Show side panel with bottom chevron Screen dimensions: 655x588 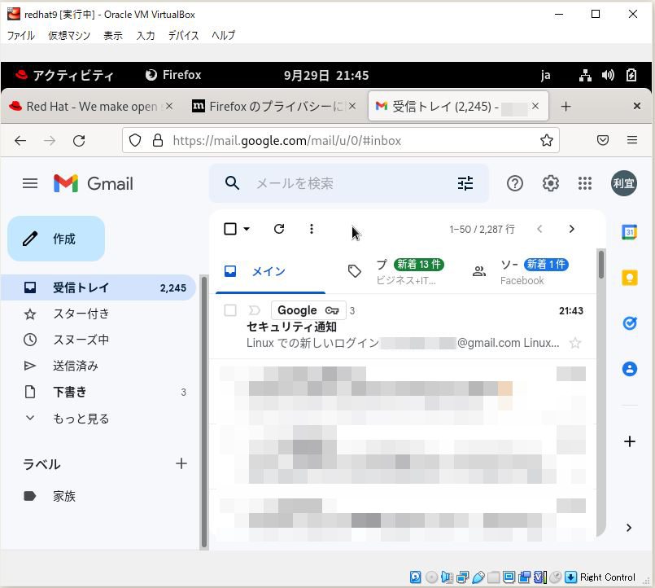[629, 528]
